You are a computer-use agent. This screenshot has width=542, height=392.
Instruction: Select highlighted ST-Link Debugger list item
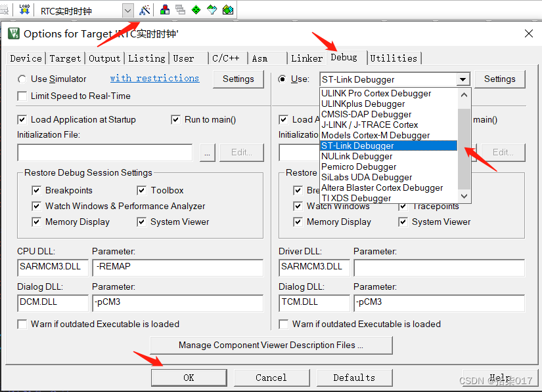(x=389, y=146)
